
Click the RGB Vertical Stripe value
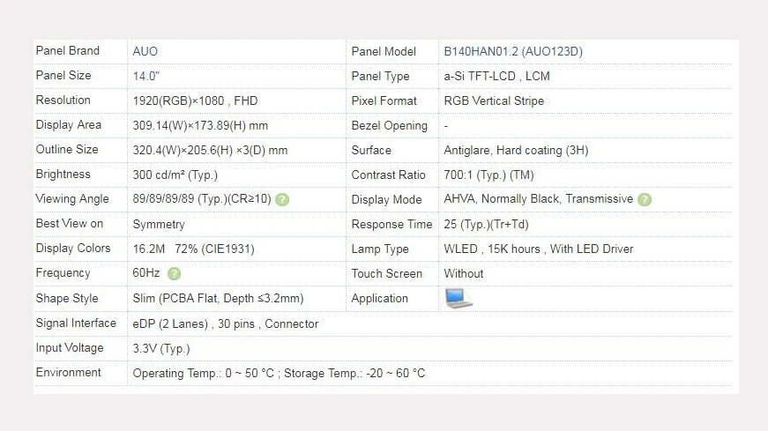click(x=494, y=100)
